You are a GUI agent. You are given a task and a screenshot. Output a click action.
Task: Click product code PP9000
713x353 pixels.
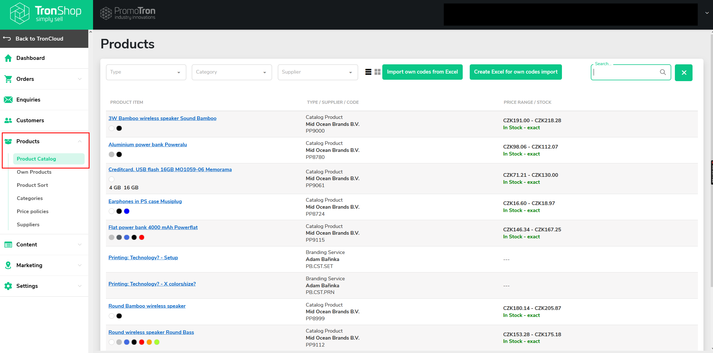pos(315,131)
